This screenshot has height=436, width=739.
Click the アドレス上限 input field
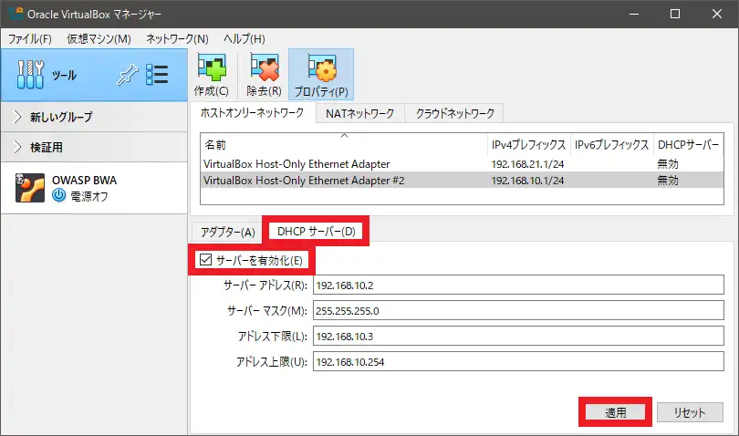(518, 361)
